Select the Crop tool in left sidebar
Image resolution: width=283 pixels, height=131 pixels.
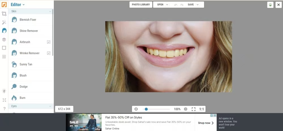(x=4, y=14)
